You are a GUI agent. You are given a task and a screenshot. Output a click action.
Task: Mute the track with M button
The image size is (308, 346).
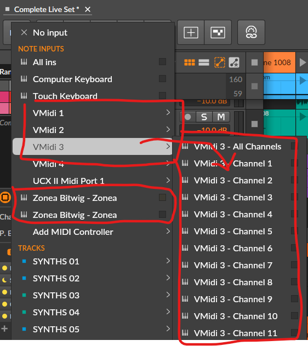[x=221, y=117]
